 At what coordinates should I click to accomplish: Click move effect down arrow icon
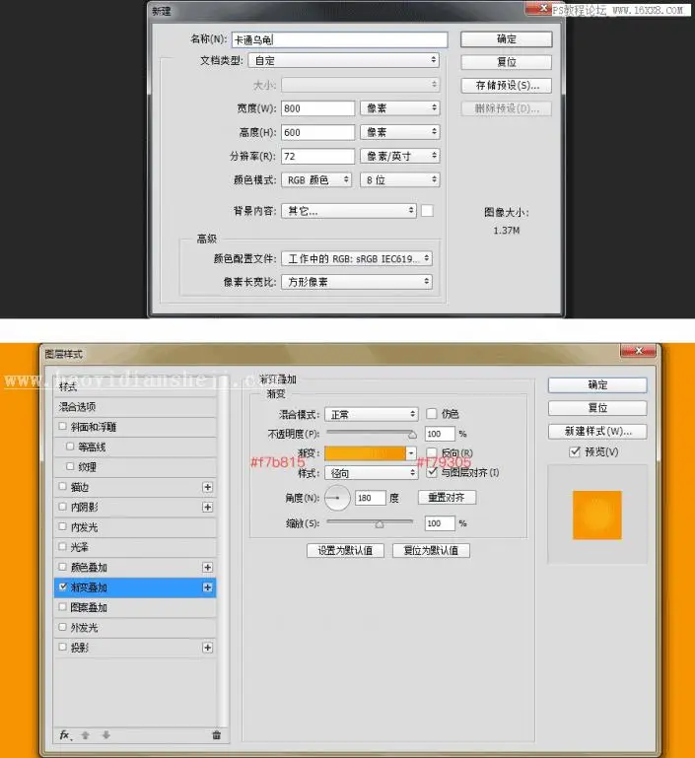pyautogui.click(x=105, y=735)
